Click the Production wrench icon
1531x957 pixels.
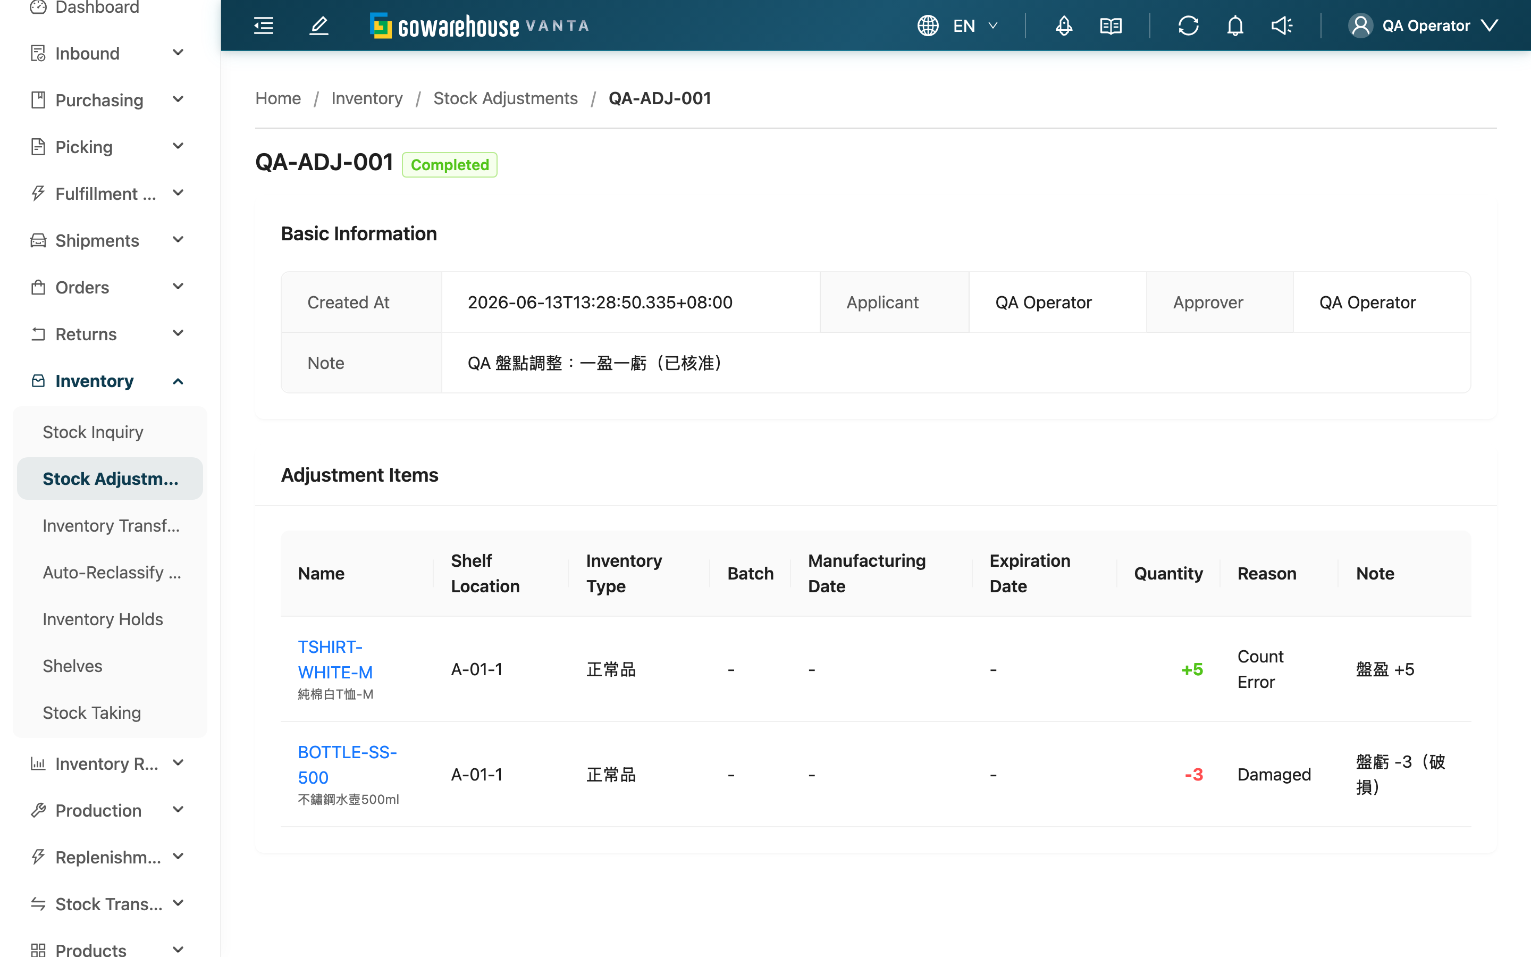(38, 811)
